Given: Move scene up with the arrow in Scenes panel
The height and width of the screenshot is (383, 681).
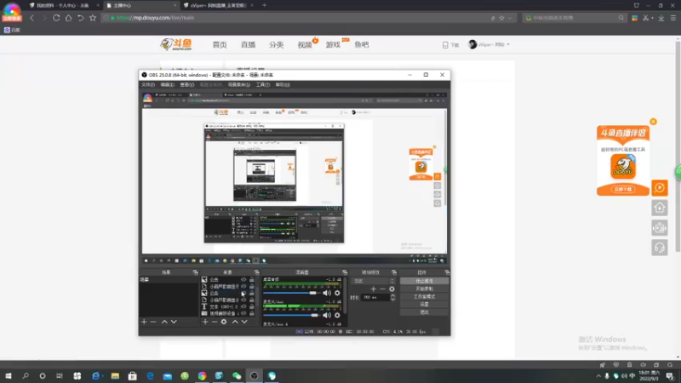Looking at the screenshot, I should pyautogui.click(x=164, y=322).
